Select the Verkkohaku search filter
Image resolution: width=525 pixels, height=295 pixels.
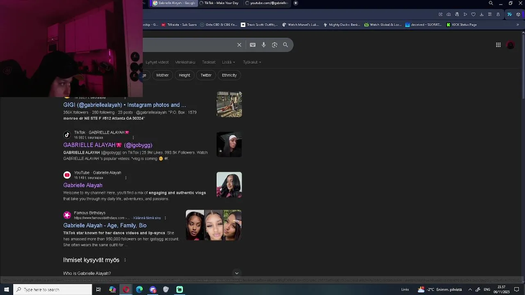click(185, 62)
